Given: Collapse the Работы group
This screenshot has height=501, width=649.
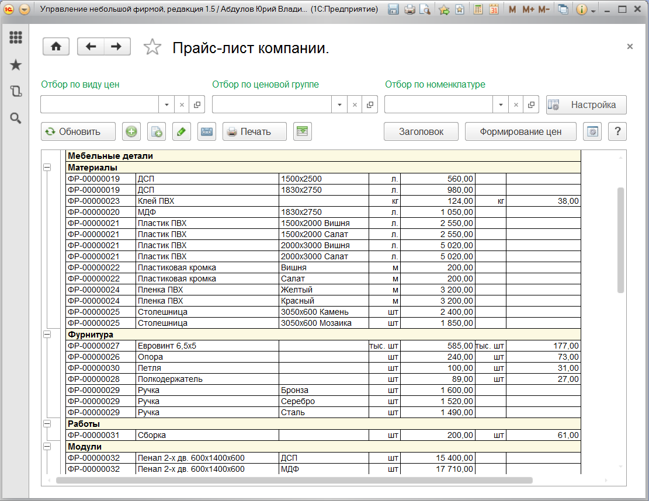Looking at the screenshot, I should point(47,423).
